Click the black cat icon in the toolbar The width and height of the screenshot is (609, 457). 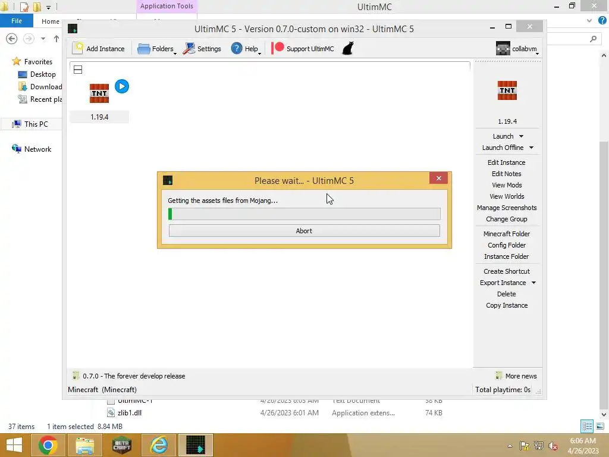point(347,49)
